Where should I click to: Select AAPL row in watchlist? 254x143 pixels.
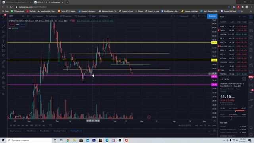tap(233, 27)
